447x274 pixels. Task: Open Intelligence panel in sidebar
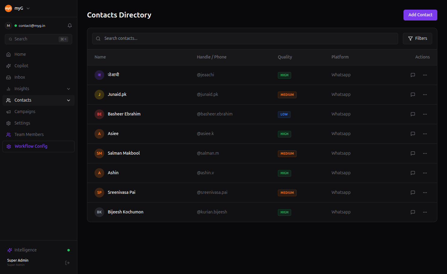click(38, 250)
